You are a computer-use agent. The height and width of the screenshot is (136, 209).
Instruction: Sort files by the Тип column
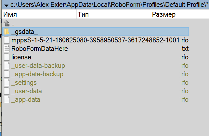click(x=114, y=15)
